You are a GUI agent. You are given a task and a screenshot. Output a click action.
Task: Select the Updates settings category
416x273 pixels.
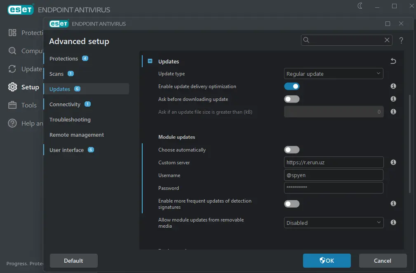(x=86, y=89)
